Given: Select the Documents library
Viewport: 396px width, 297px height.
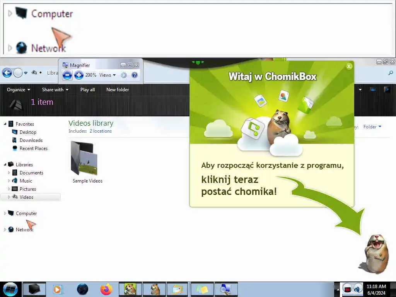Looking at the screenshot, I should [x=31, y=173].
